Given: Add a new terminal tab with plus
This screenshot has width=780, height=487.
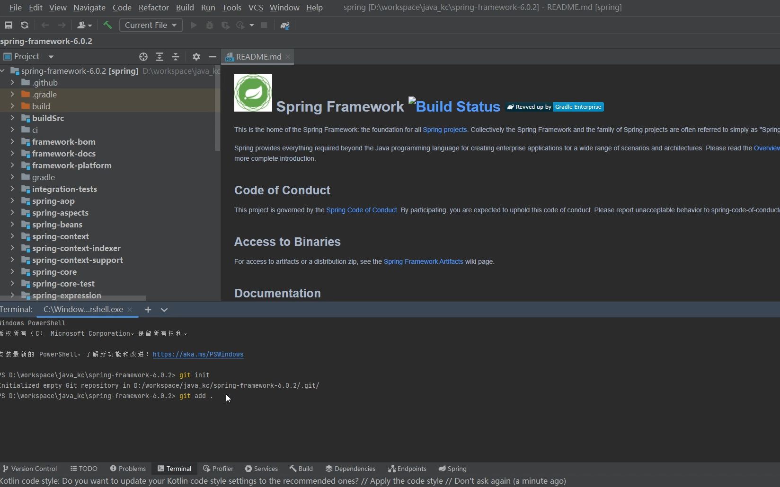Looking at the screenshot, I should pos(148,310).
